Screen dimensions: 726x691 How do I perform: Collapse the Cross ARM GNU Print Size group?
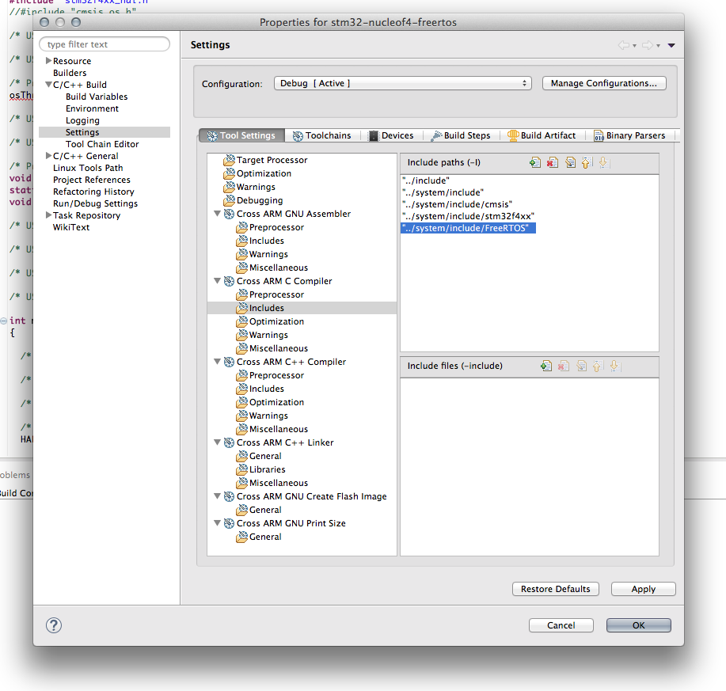point(217,523)
